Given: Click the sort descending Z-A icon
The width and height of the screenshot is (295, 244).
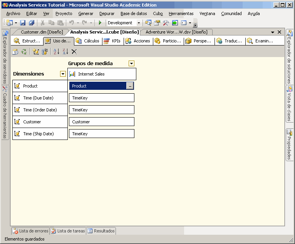Looking at the screenshot, I should pyautogui.click(x=65, y=52).
